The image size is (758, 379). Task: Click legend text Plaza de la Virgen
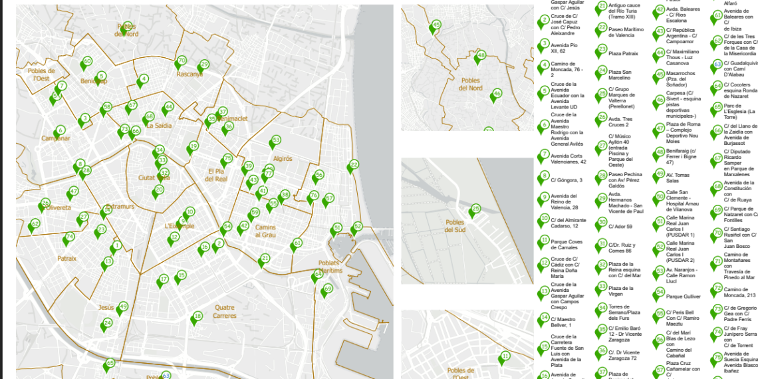click(x=621, y=291)
